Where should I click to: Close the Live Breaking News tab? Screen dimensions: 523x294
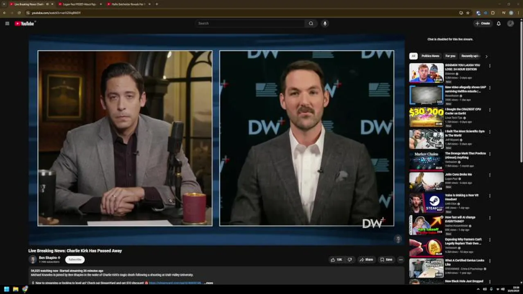tap(52, 4)
